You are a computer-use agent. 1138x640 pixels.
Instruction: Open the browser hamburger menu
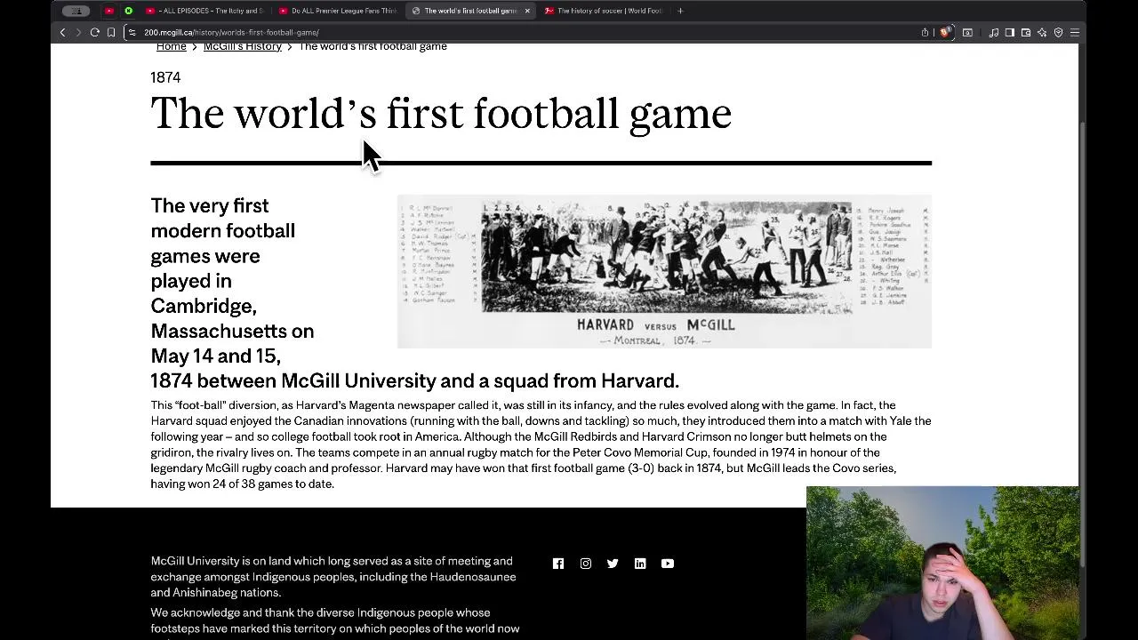pos(1074,32)
